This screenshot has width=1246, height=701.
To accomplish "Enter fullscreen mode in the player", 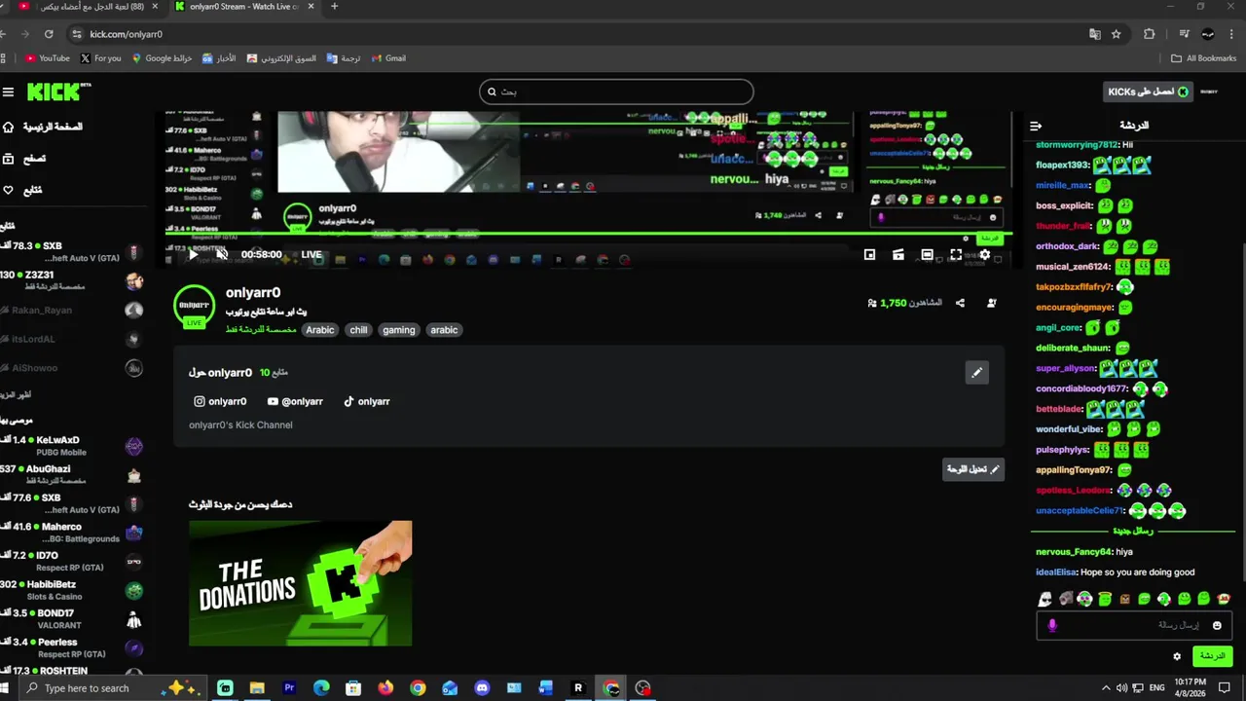I will (956, 255).
